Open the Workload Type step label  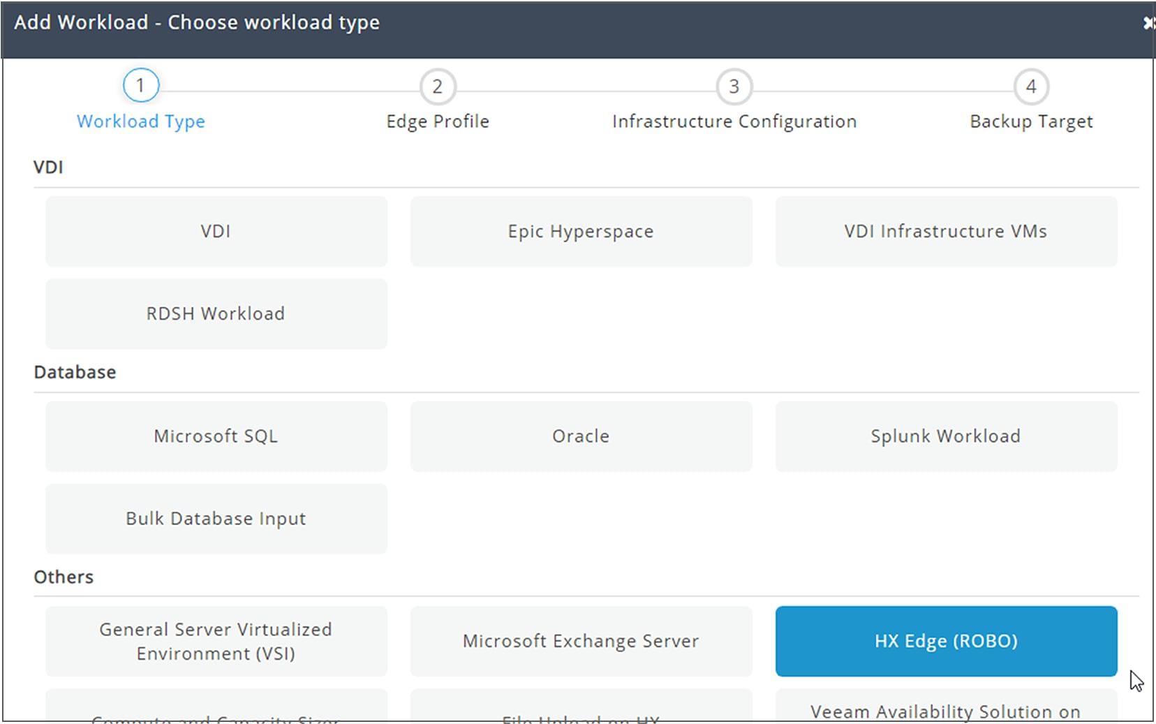point(141,121)
